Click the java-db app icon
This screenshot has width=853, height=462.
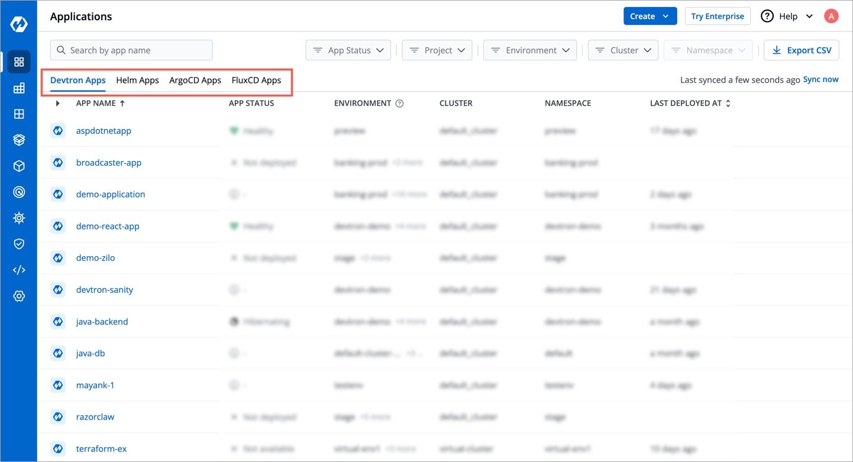pos(58,353)
